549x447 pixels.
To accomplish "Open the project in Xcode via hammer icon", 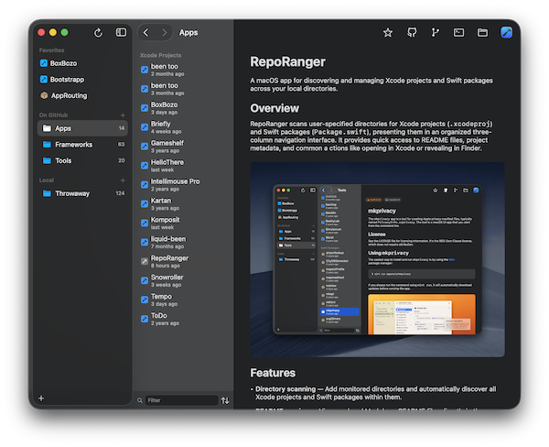I will pyautogui.click(x=506, y=33).
